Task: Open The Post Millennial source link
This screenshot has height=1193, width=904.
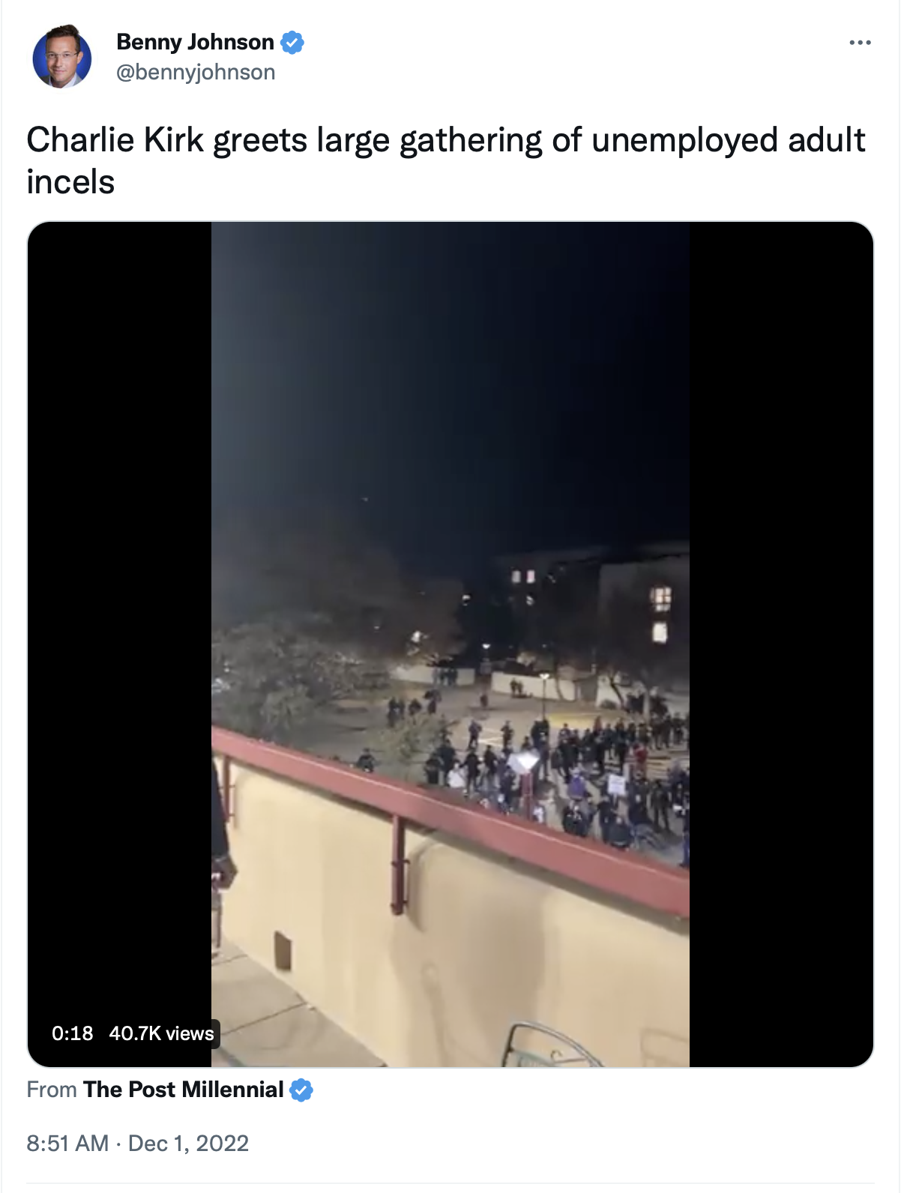Action: pyautogui.click(x=184, y=1090)
